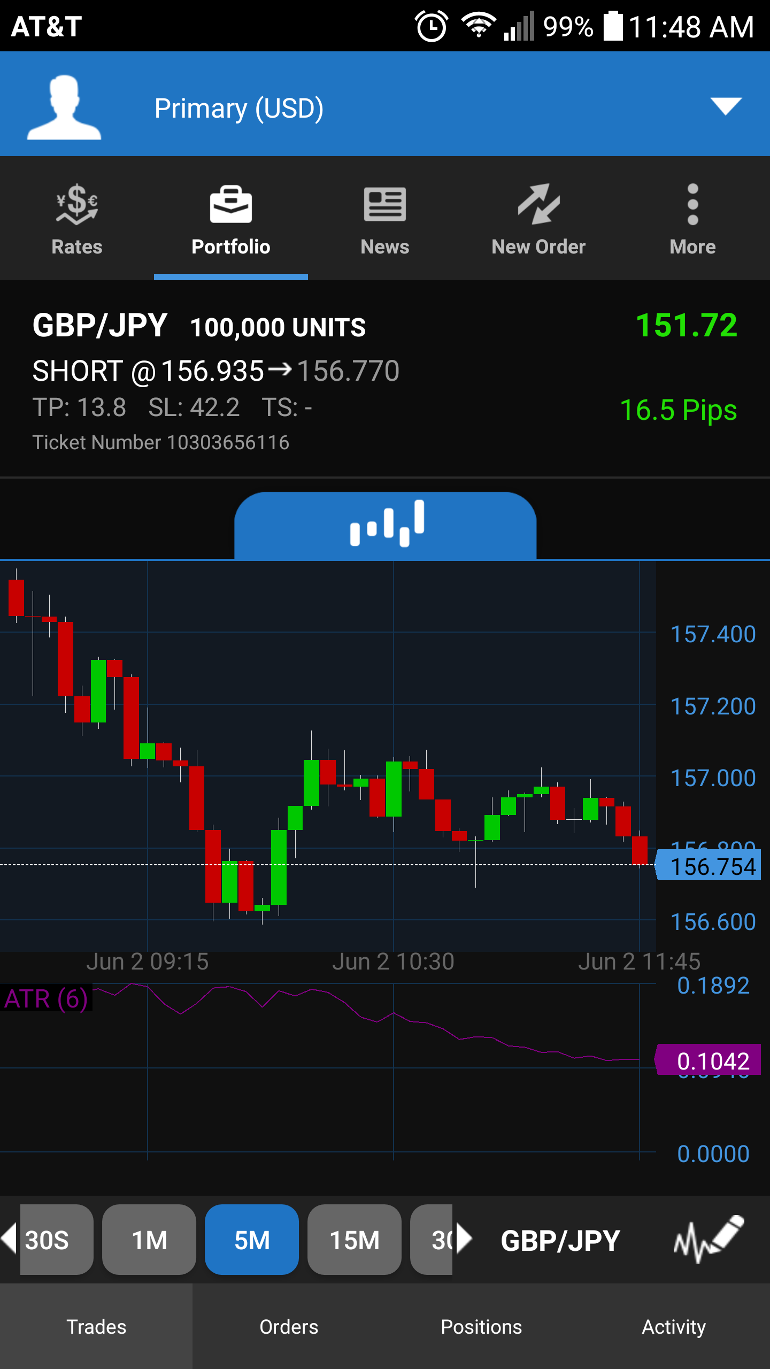Tap the 156.600 price axis label

[x=713, y=922]
